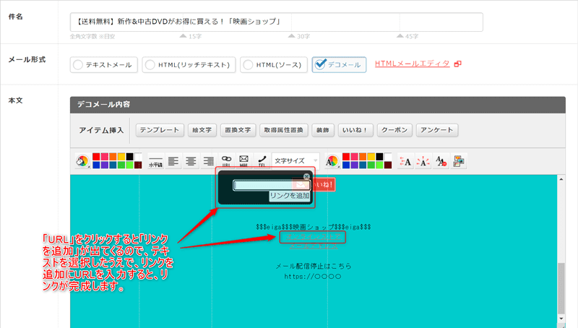This screenshot has height=328, width=578.
Task: Click the オンラインストア link in body
Action: [314, 236]
